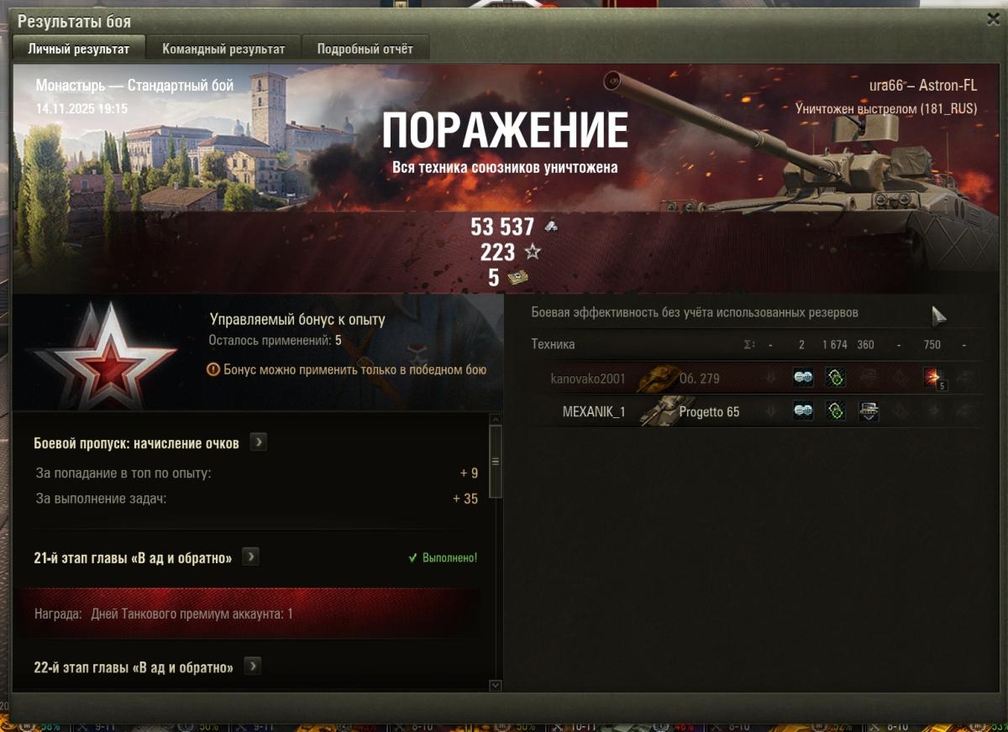The height and width of the screenshot is (732, 1008).
Task: Click the armor blocked icon for Progetto 65
Action: point(868,411)
